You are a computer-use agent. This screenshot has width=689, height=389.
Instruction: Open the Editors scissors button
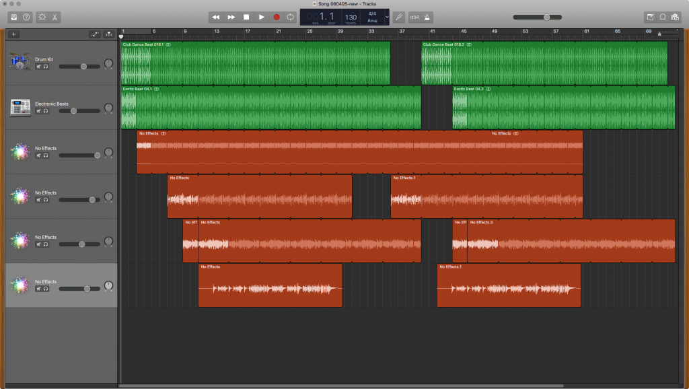click(x=55, y=17)
